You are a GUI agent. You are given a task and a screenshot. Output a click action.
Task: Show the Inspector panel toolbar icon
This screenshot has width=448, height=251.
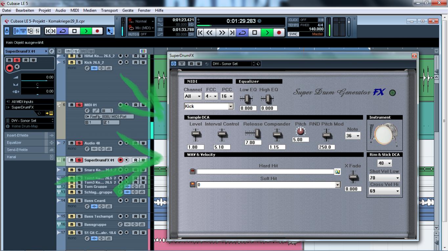tap(16, 31)
